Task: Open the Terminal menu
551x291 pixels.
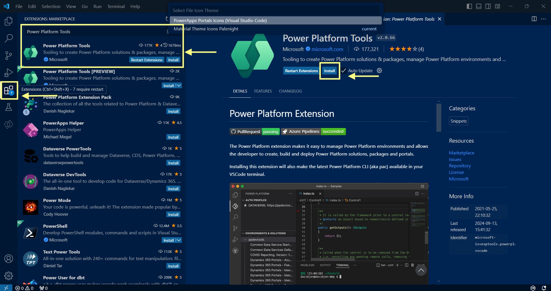Action: pos(116,6)
